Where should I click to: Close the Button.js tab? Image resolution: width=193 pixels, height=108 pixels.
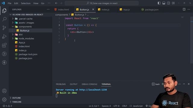93,9
